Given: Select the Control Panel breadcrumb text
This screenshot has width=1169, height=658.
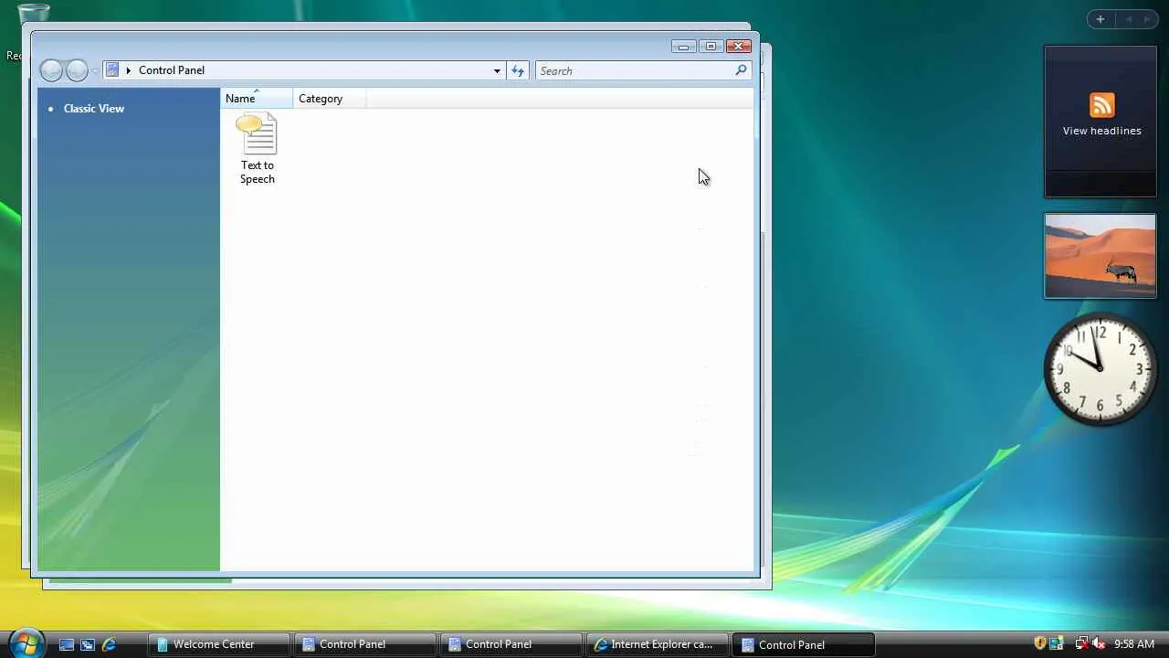Looking at the screenshot, I should [172, 70].
